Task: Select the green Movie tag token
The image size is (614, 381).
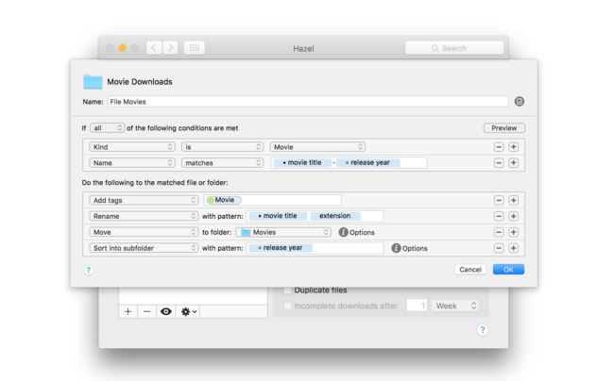Action: (224, 200)
